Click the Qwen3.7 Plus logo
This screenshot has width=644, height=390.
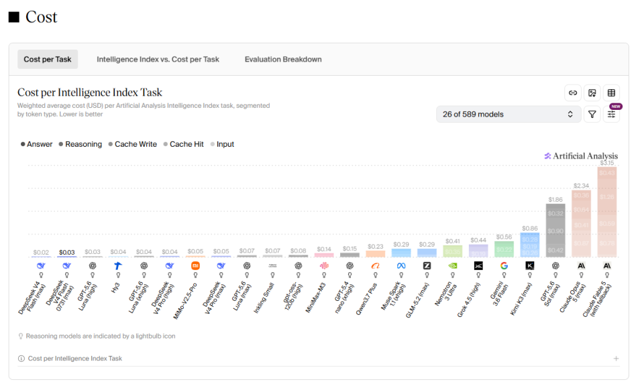click(376, 266)
